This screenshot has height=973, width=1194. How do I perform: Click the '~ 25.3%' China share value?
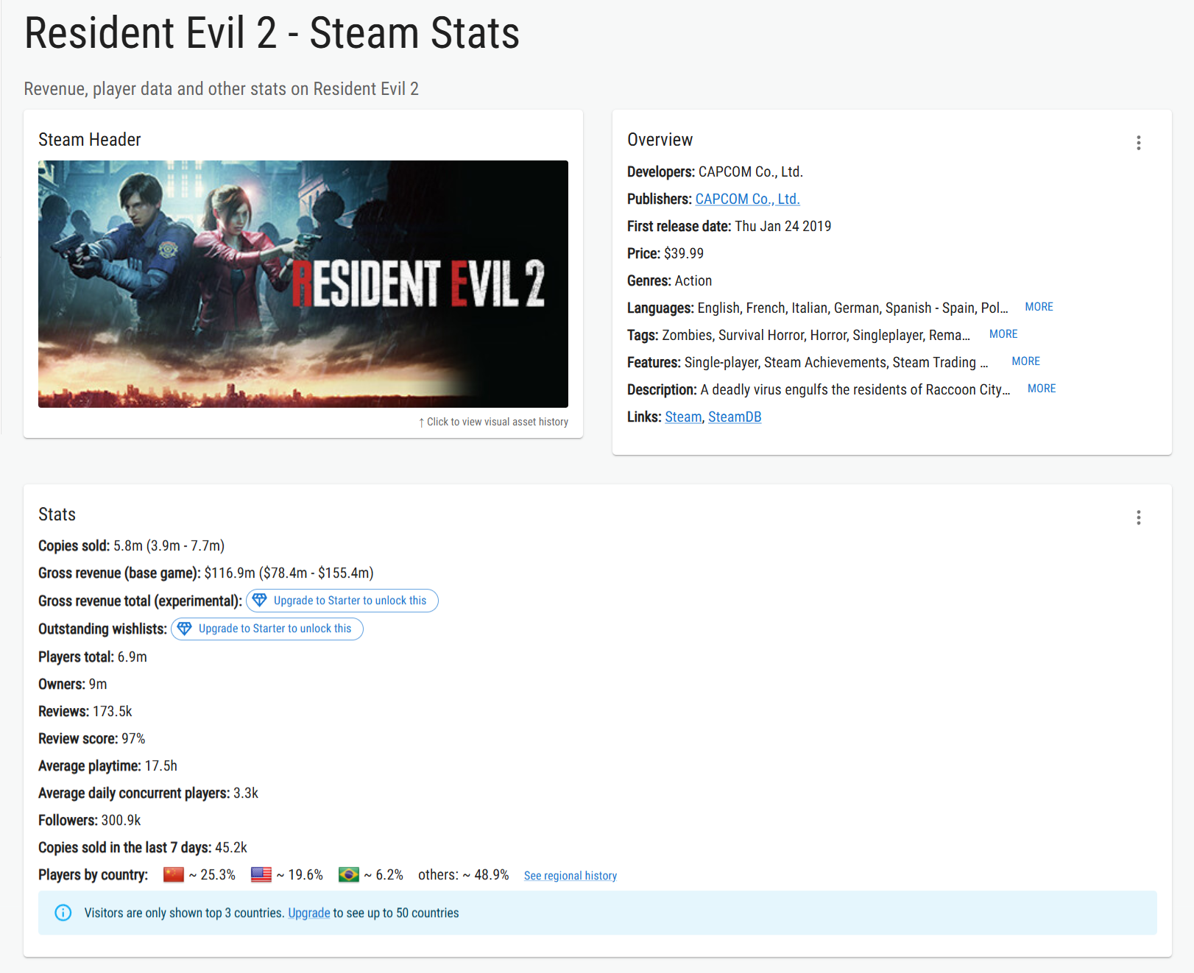[212, 874]
